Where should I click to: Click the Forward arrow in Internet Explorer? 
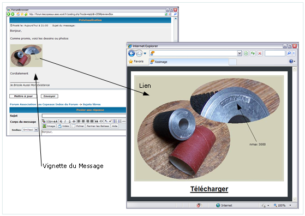click(x=139, y=53)
